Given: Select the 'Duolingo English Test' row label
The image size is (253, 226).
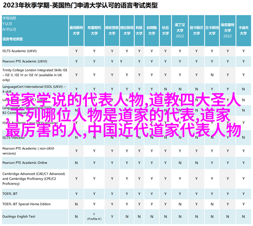Looking at the screenshot, I should coord(19,216).
